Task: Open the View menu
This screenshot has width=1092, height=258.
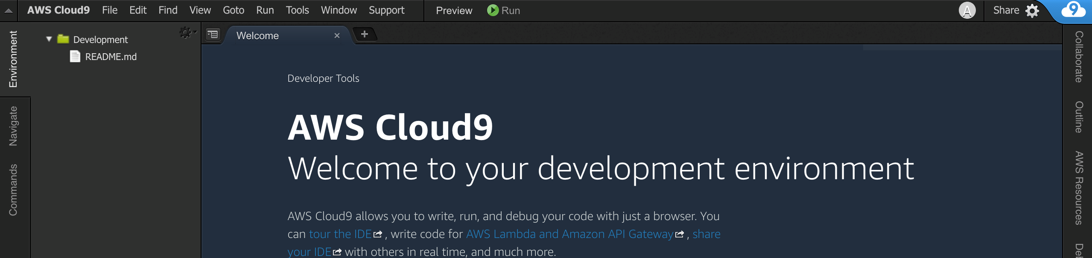Action: (200, 10)
